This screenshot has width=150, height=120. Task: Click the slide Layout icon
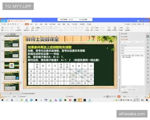click(33, 28)
